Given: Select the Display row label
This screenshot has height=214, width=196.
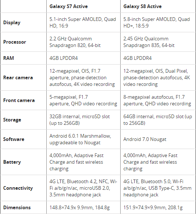Looking at the screenshot, I should click(x=12, y=22).
